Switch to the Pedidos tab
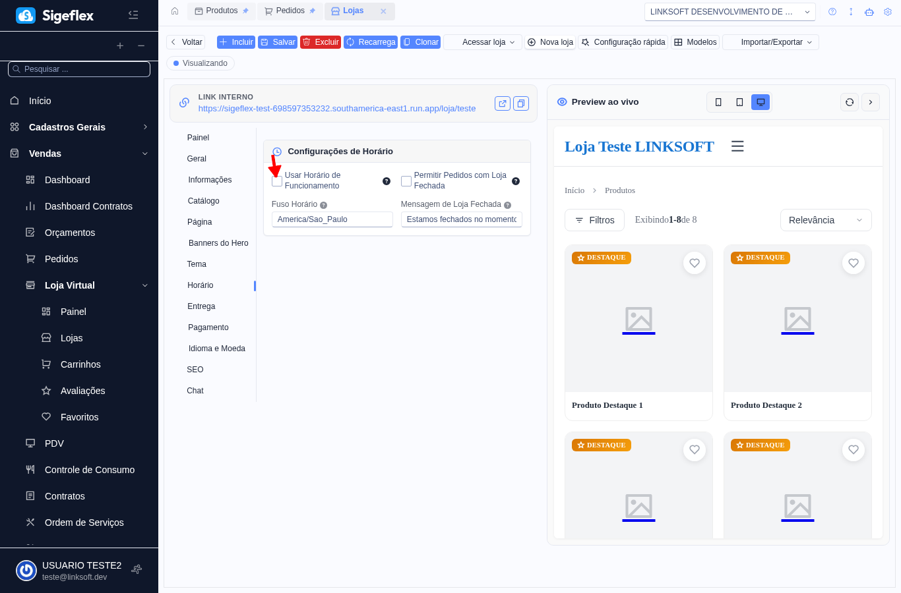Image resolution: width=901 pixels, height=593 pixels. point(290,11)
